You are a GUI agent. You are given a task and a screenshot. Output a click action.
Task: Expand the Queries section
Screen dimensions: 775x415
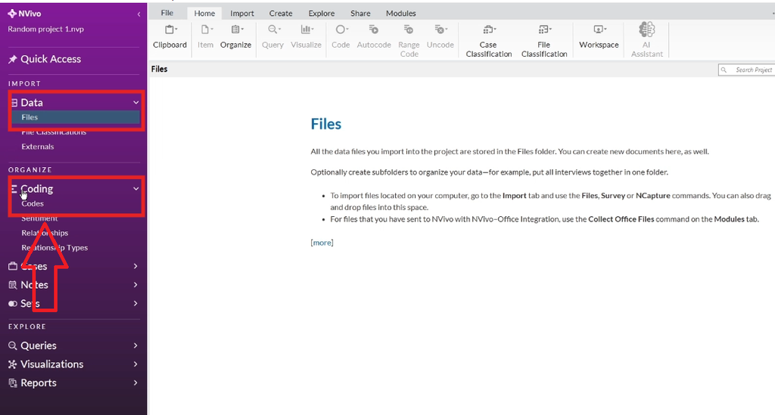point(135,345)
